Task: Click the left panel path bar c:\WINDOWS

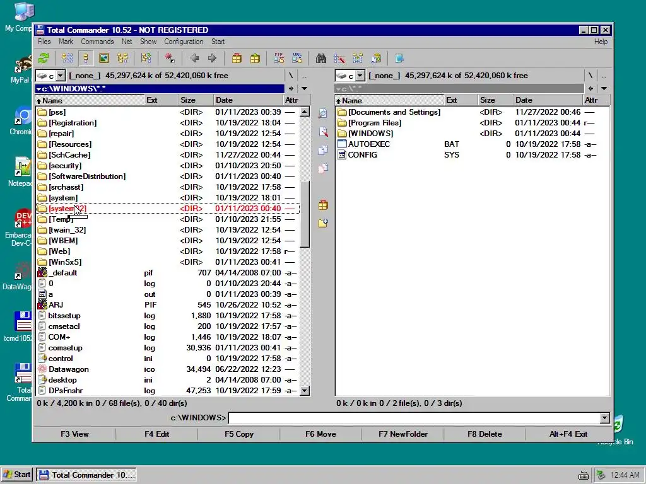Action: 160,88
